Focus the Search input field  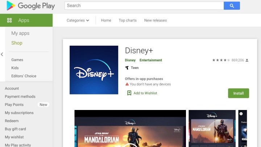point(144,6)
